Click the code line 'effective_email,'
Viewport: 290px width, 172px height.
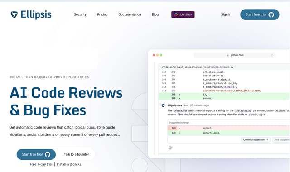tap(213, 72)
